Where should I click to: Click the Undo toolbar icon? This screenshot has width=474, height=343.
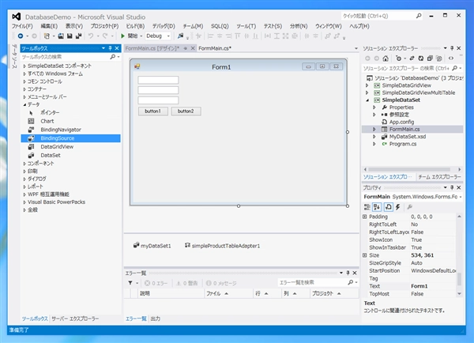(91, 36)
